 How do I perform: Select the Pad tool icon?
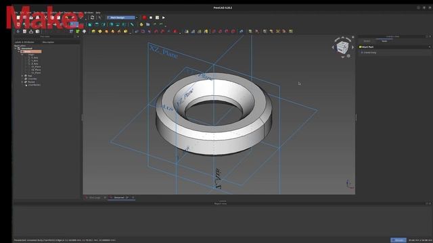[x=93, y=32]
